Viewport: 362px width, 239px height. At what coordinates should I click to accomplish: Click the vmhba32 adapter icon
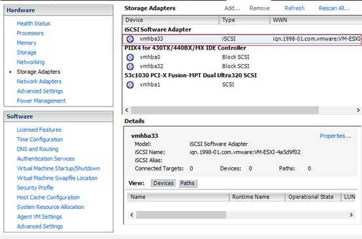pos(130,67)
